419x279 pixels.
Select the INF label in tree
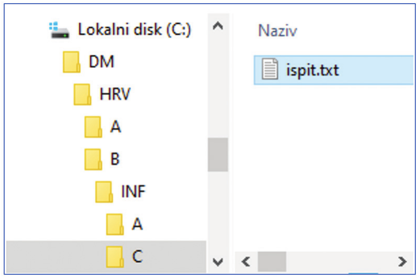133,191
